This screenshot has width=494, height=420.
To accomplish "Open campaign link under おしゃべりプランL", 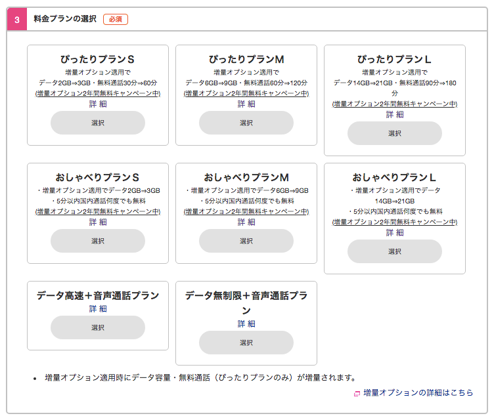I will 395,222.
